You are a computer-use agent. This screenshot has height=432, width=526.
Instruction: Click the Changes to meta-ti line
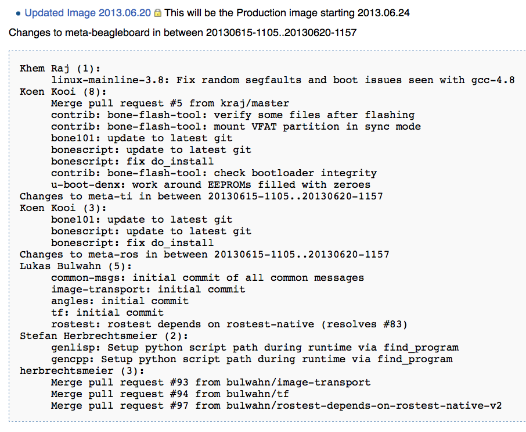click(201, 196)
